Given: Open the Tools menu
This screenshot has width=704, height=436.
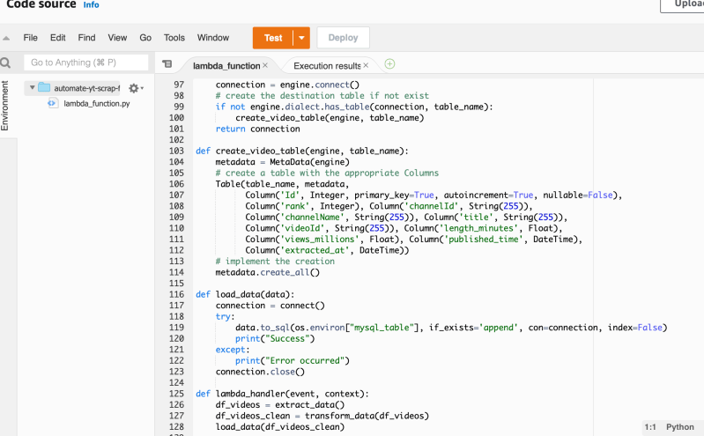Looking at the screenshot, I should pyautogui.click(x=174, y=38).
